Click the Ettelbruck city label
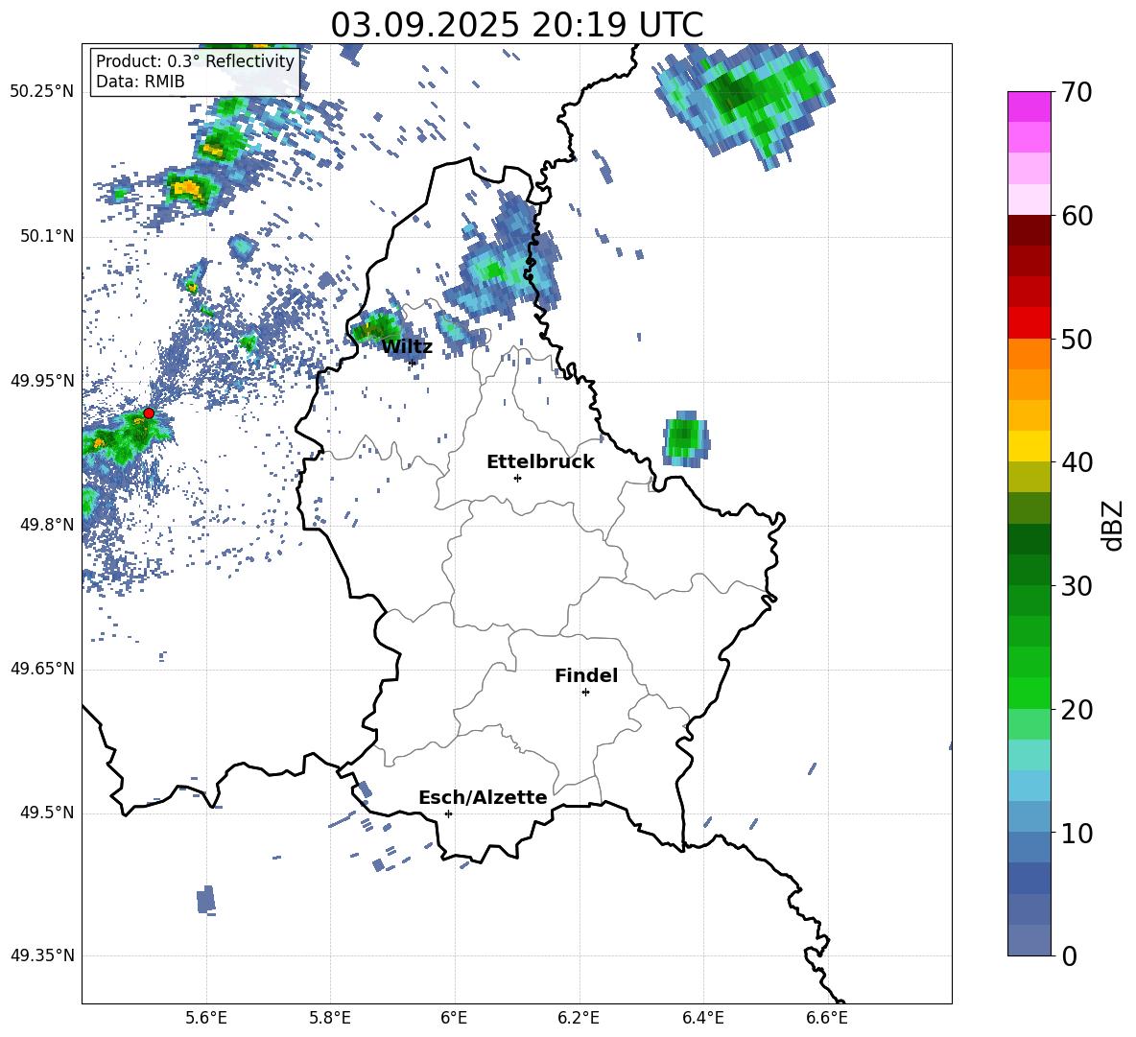This screenshot has width=1136, height=1037. pos(540,462)
